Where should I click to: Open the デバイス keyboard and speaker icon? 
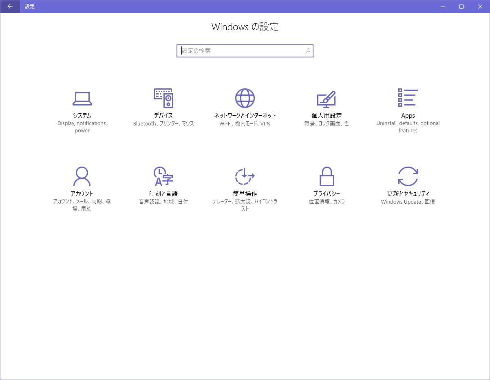click(x=163, y=98)
